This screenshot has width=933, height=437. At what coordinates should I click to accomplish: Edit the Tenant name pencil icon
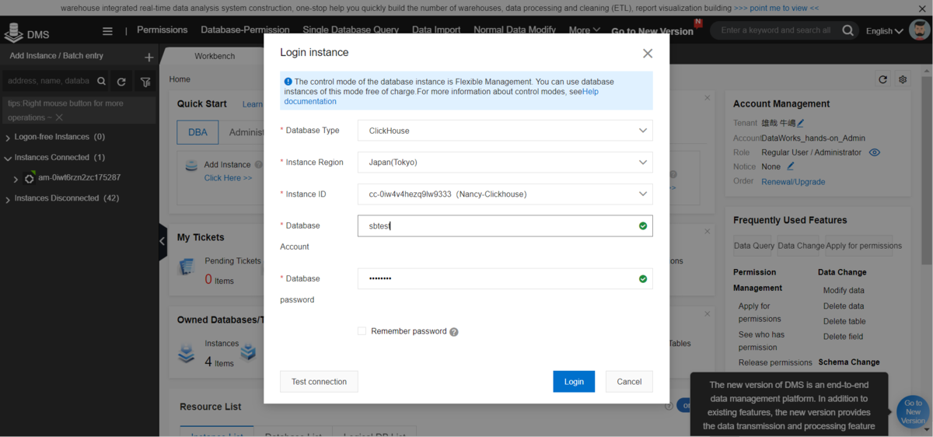(801, 123)
